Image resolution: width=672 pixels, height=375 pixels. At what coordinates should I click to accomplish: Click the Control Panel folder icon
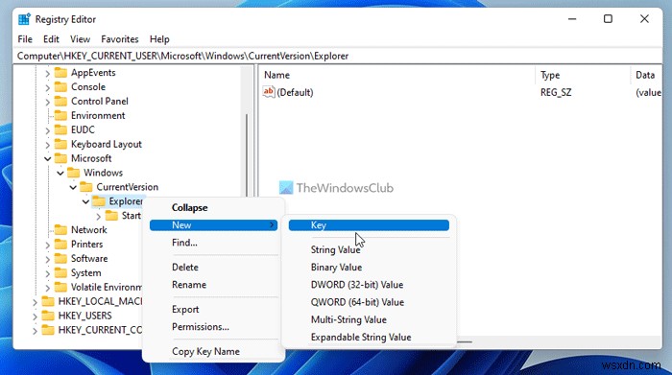coord(60,102)
